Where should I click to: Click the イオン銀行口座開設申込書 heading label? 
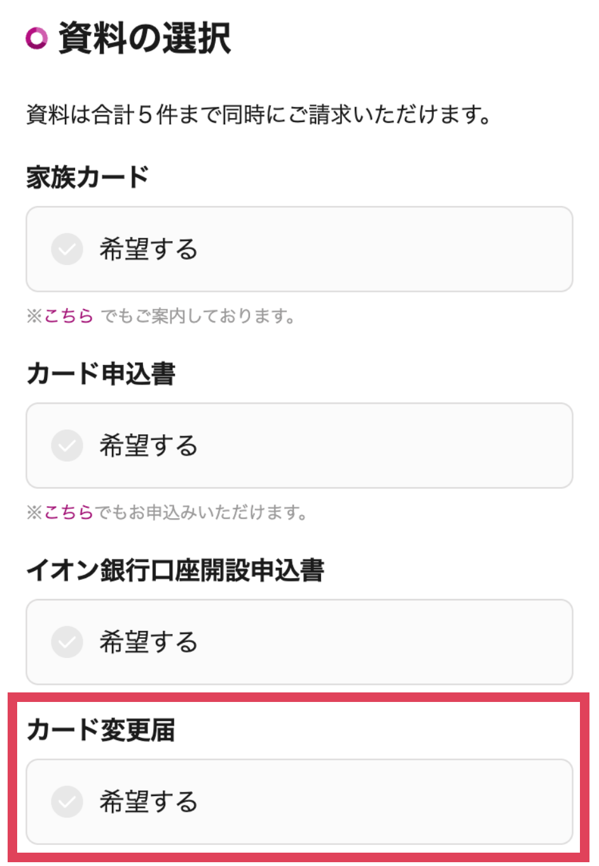click(x=175, y=570)
